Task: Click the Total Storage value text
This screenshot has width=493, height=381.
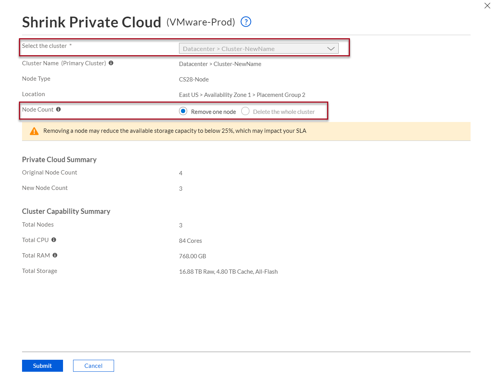Action: [228, 271]
